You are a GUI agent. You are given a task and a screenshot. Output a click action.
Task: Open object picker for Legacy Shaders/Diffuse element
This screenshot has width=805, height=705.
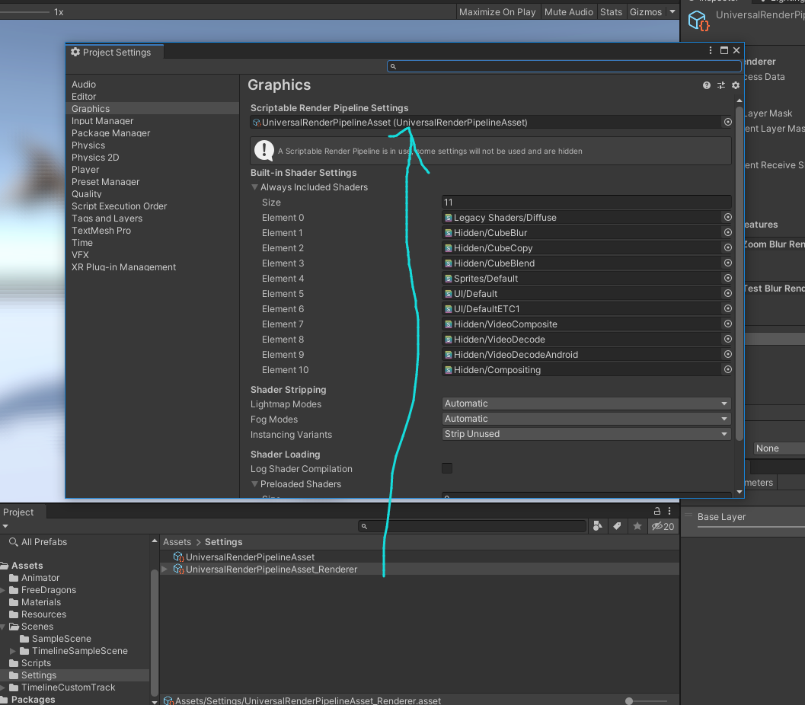(727, 218)
